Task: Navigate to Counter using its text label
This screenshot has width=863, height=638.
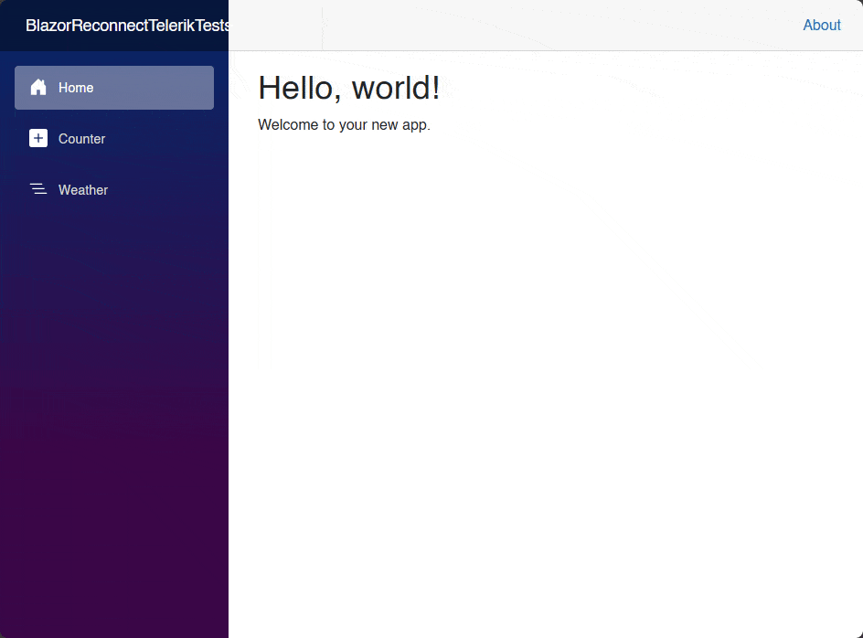Action: pyautogui.click(x=82, y=139)
